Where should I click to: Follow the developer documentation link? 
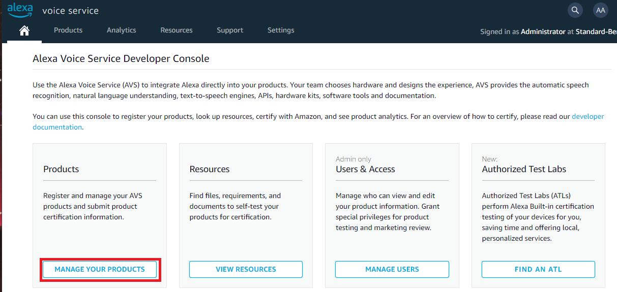pos(318,122)
